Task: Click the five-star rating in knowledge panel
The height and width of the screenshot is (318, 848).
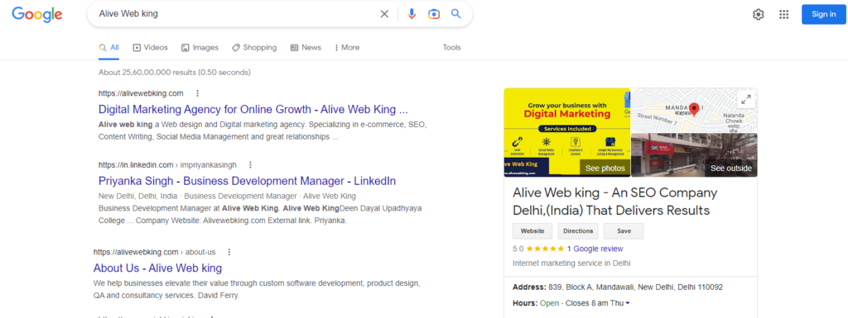Action: tap(545, 249)
